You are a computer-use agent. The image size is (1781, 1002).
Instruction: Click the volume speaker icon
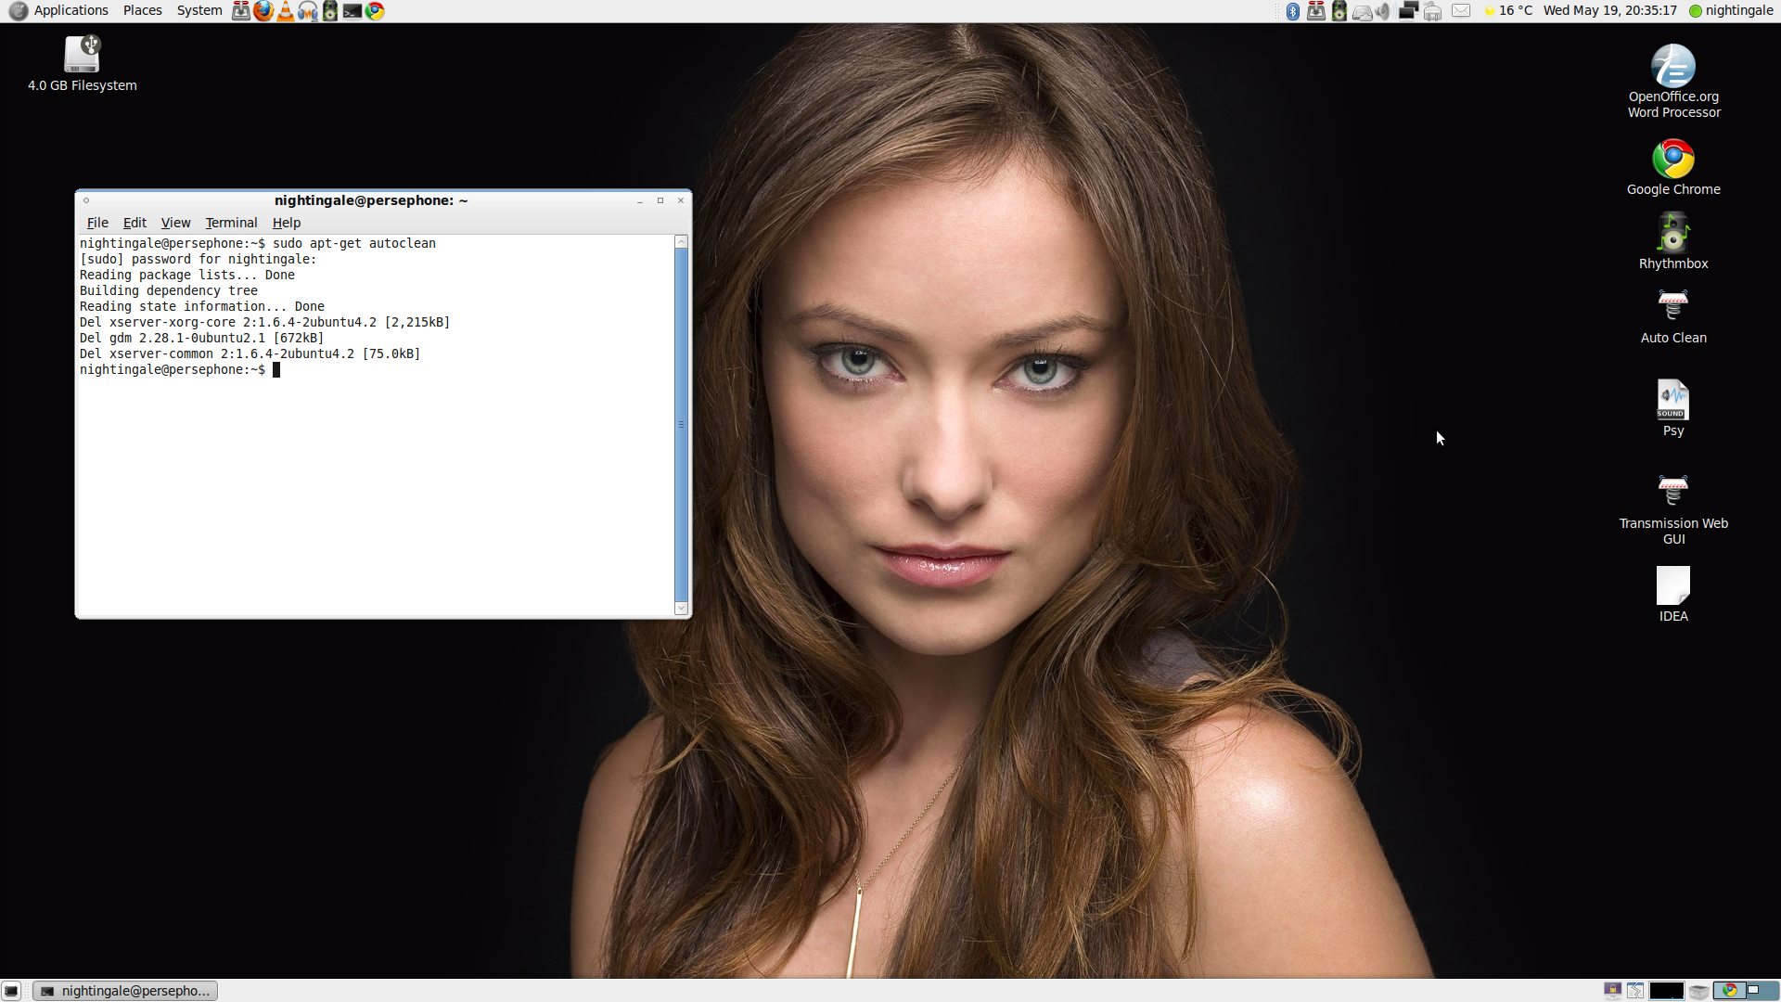[1383, 11]
